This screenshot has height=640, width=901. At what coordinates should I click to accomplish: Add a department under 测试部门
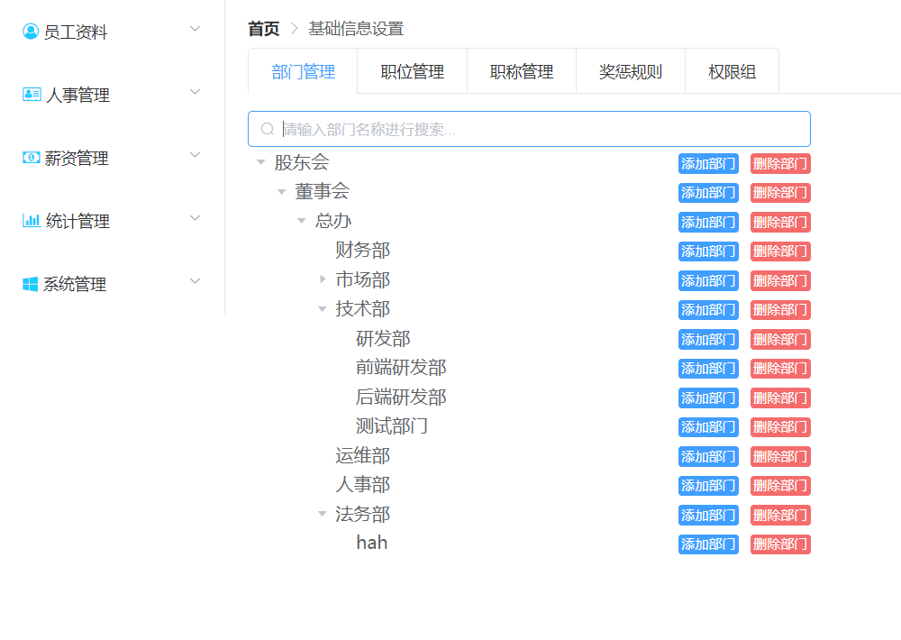click(708, 427)
